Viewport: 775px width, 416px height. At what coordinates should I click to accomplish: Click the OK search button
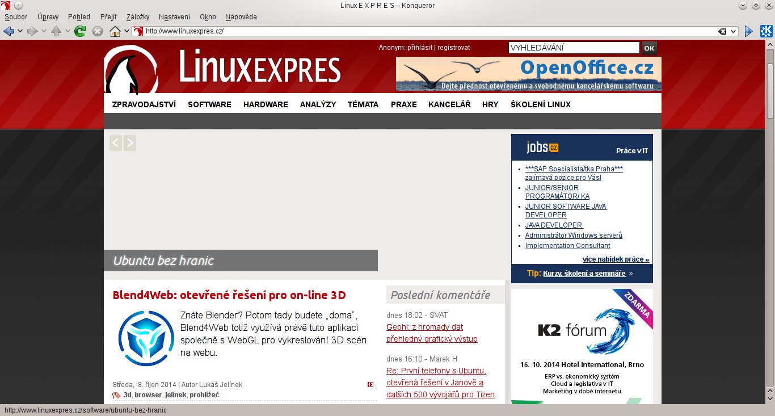pyautogui.click(x=650, y=48)
